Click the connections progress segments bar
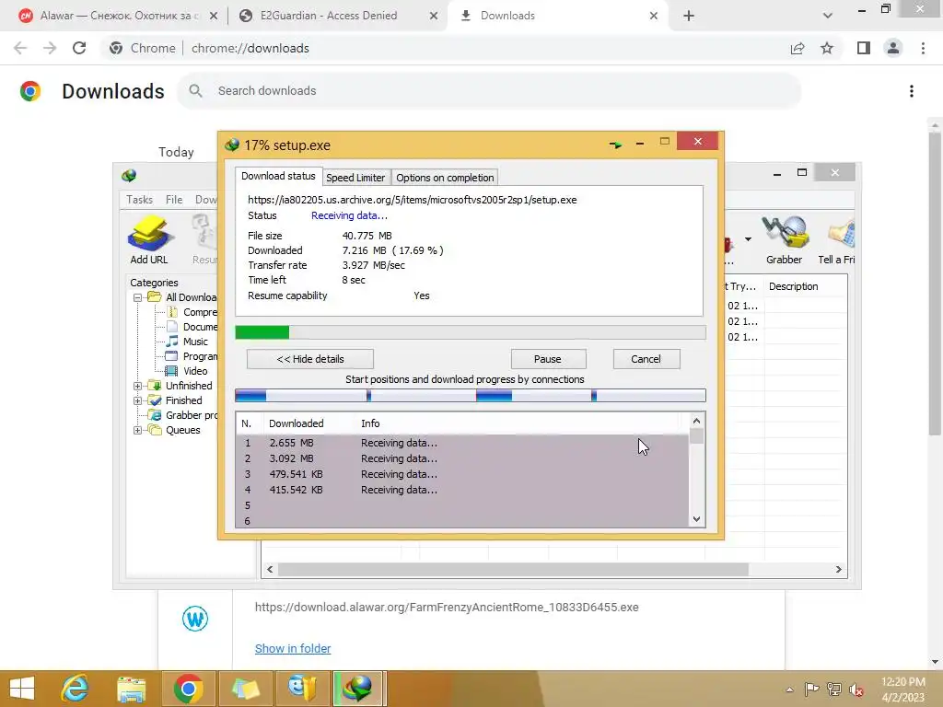This screenshot has width=943, height=707. 471,395
